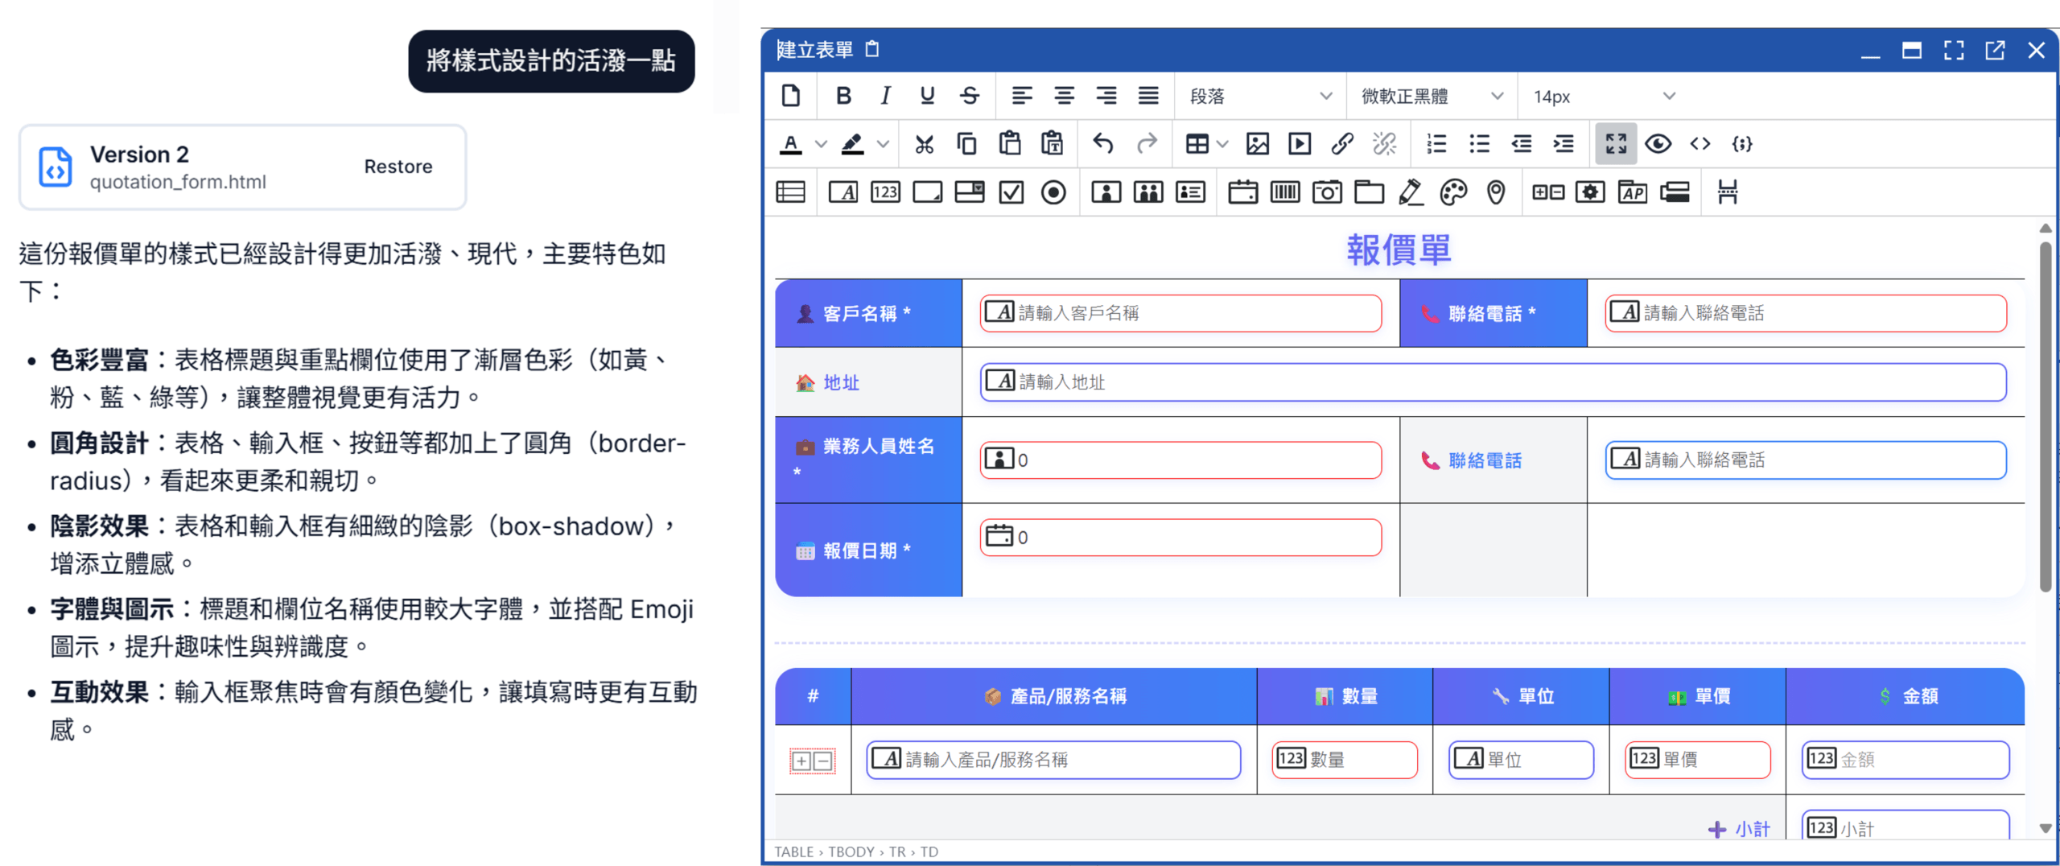Insert a radio button field
2060x866 pixels.
tap(1053, 192)
